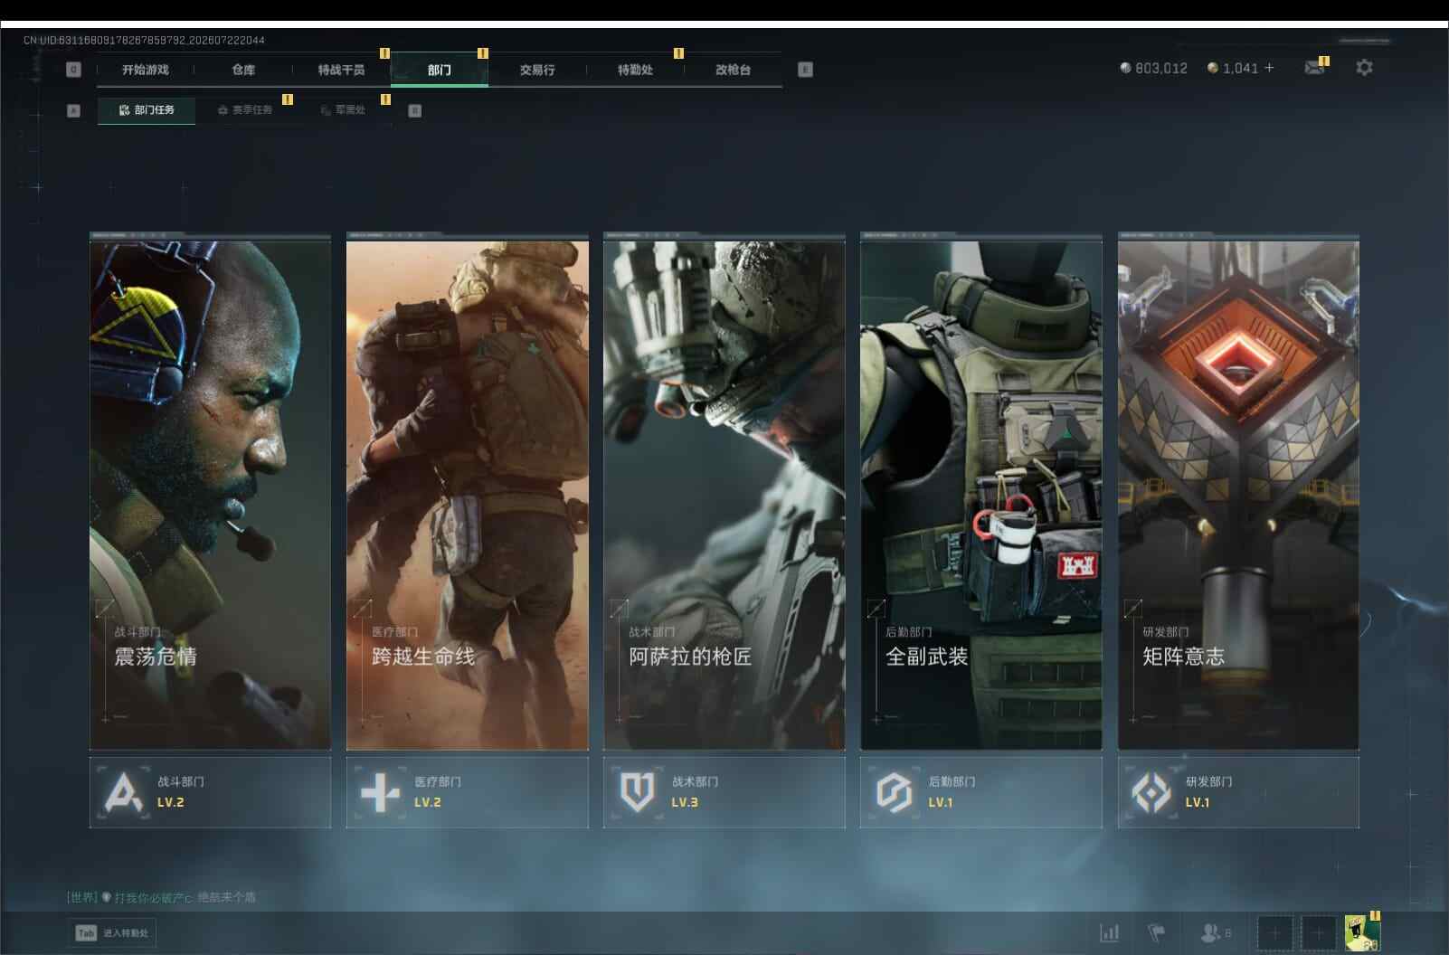Click the expand corner icon on 震荡危情 card
Viewport: 1449px width, 955px height.
[x=105, y=608]
